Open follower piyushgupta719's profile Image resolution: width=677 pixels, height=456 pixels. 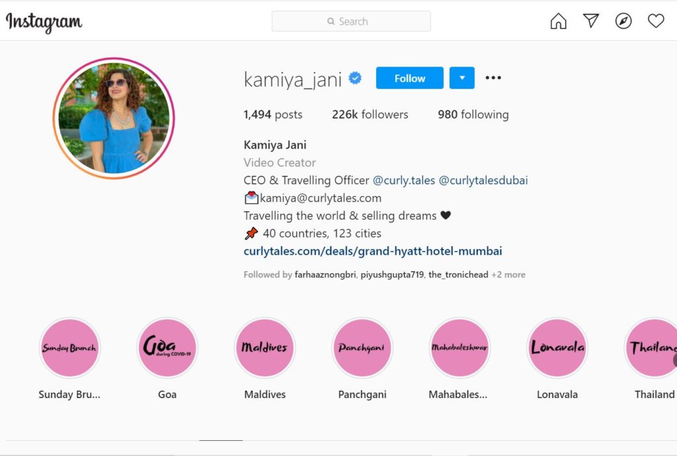tap(392, 275)
